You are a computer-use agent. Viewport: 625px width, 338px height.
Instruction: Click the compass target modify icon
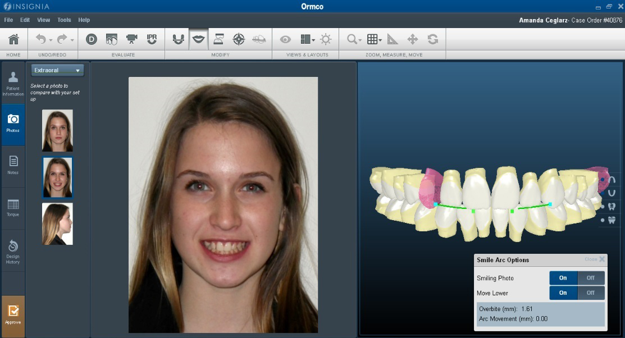(x=239, y=39)
